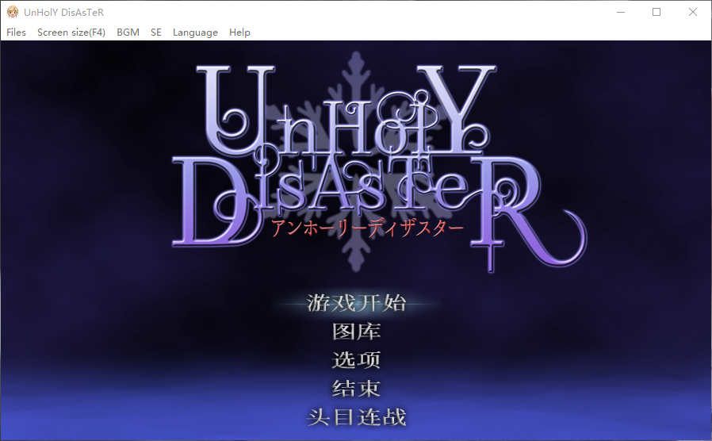This screenshot has width=712, height=441.
Task: Start the game with 游戏开始
Action: (356, 303)
